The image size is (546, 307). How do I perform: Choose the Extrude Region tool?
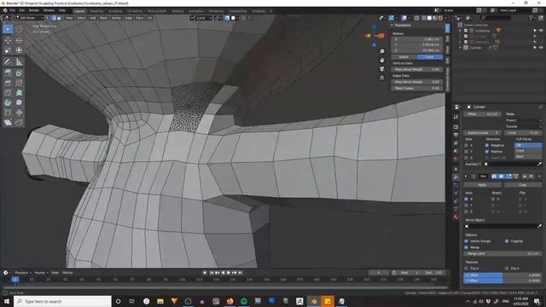coord(8,73)
